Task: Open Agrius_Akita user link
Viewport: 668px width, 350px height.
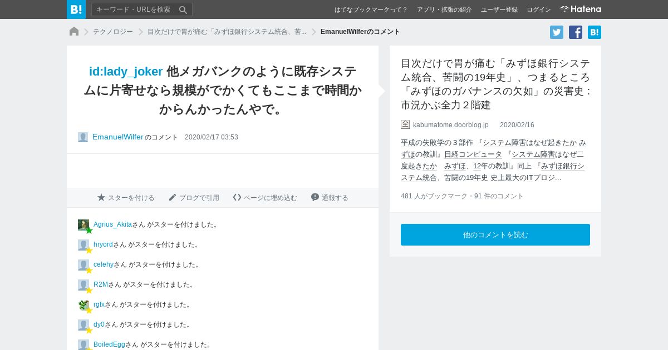Action: [x=112, y=224]
